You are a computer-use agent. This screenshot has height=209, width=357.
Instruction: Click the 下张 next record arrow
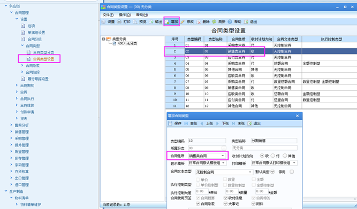(217, 123)
